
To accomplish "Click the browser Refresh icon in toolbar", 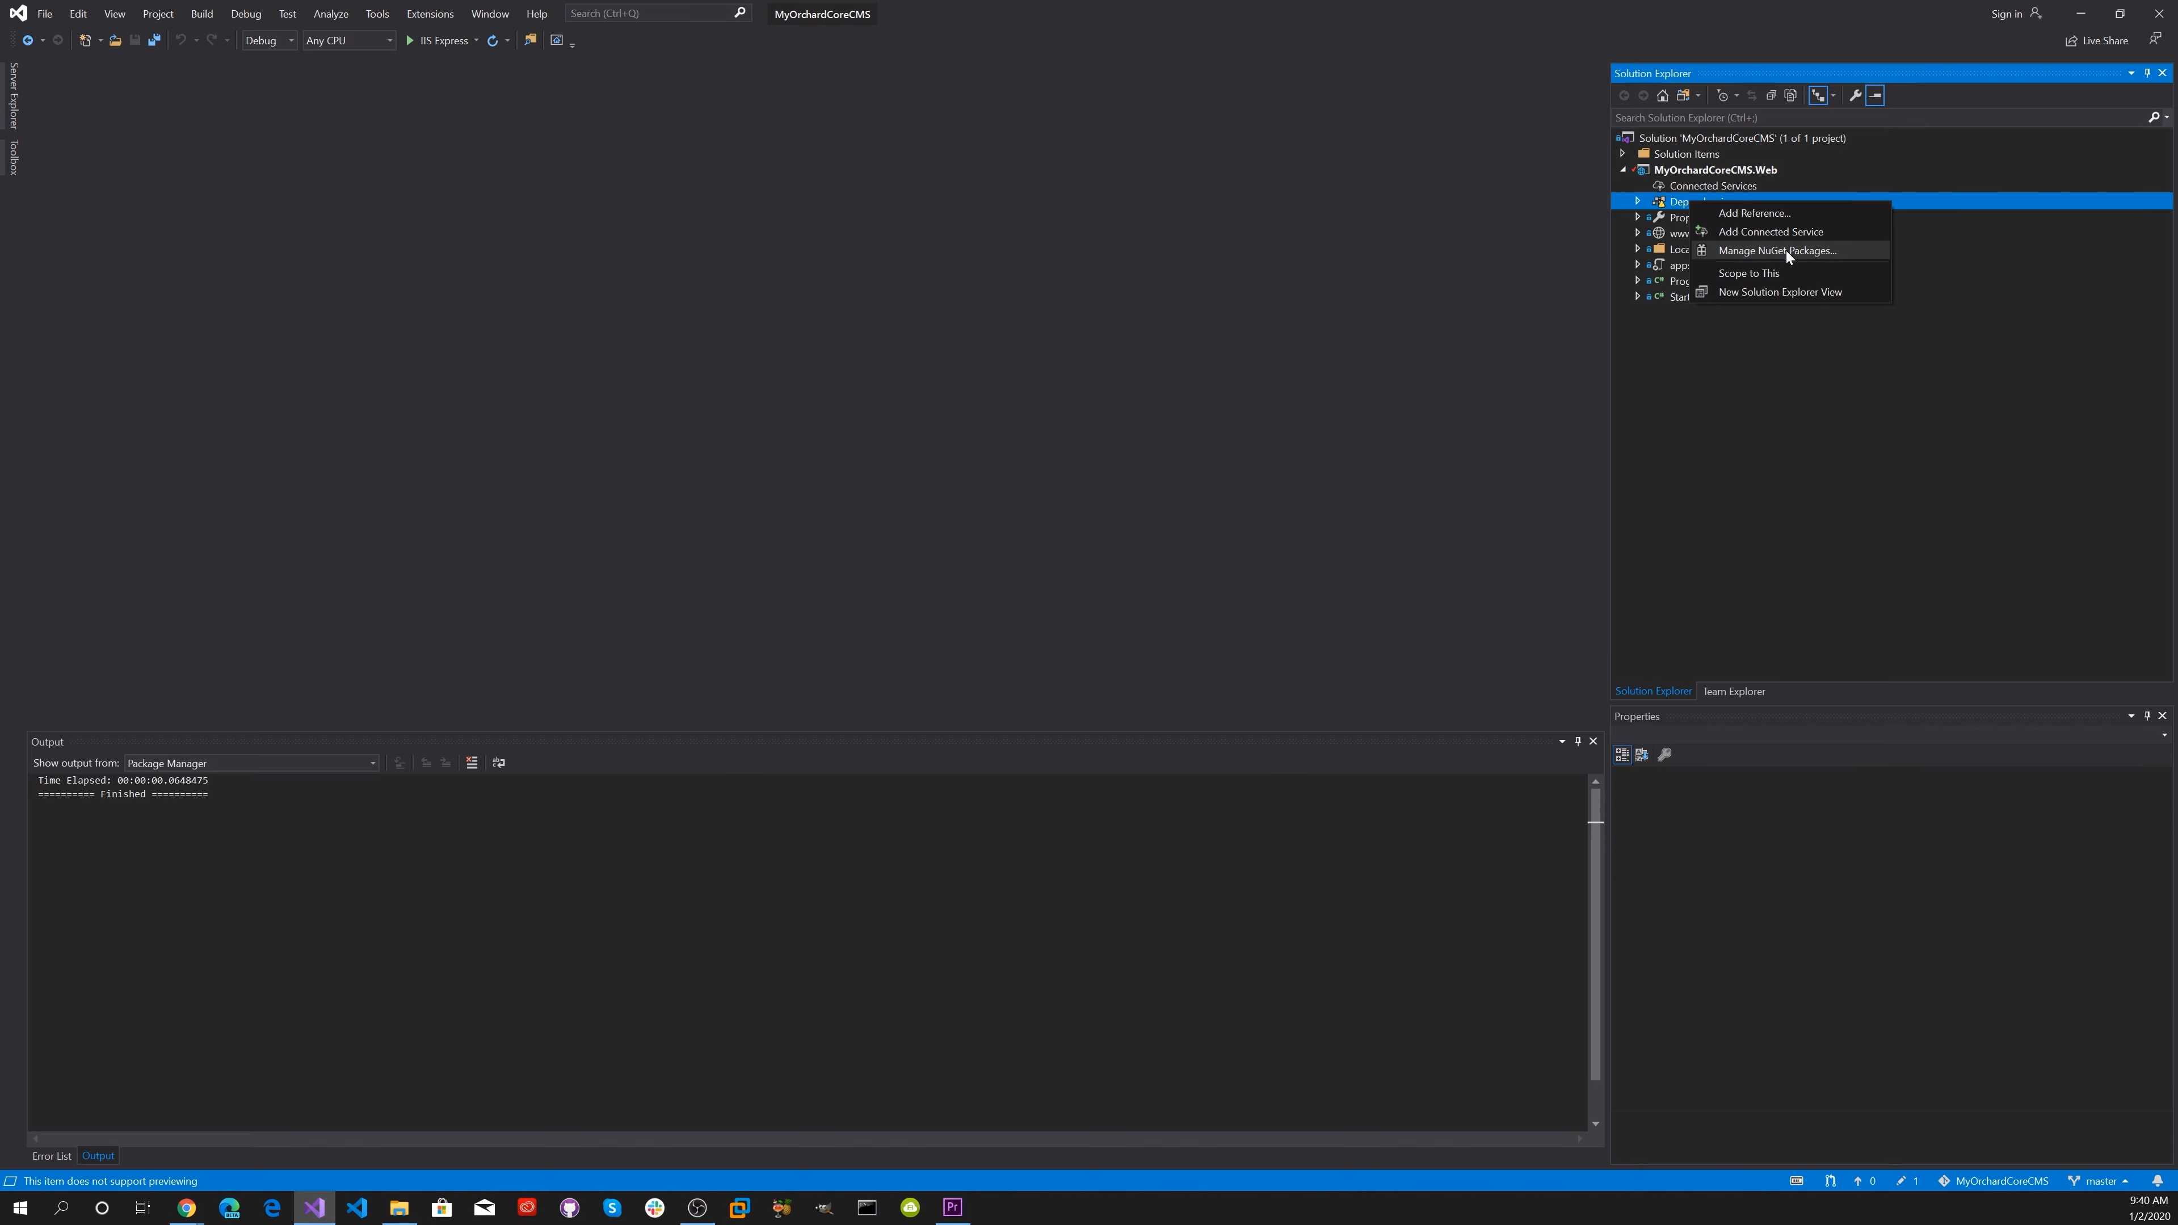I will [x=492, y=41].
